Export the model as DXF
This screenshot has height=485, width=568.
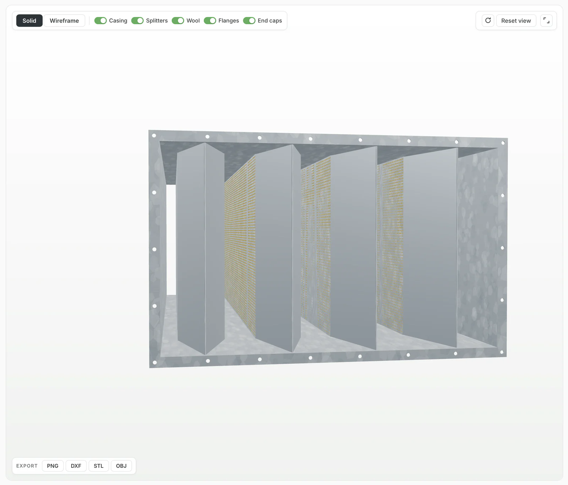click(76, 466)
